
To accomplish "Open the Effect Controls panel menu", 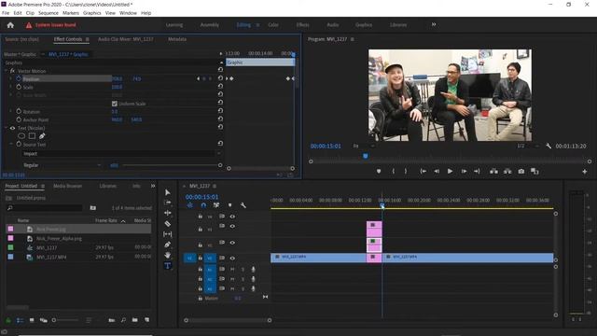I will [x=87, y=39].
